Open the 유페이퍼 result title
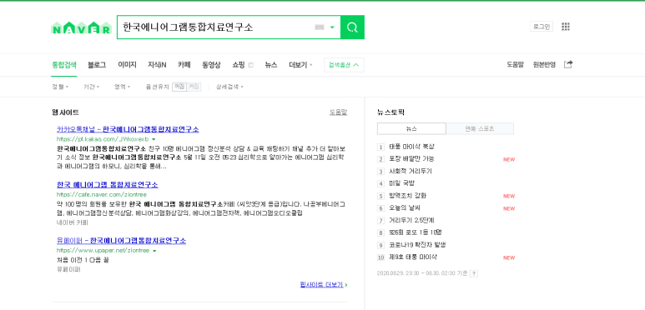The width and height of the screenshot is (645, 310). click(121, 241)
